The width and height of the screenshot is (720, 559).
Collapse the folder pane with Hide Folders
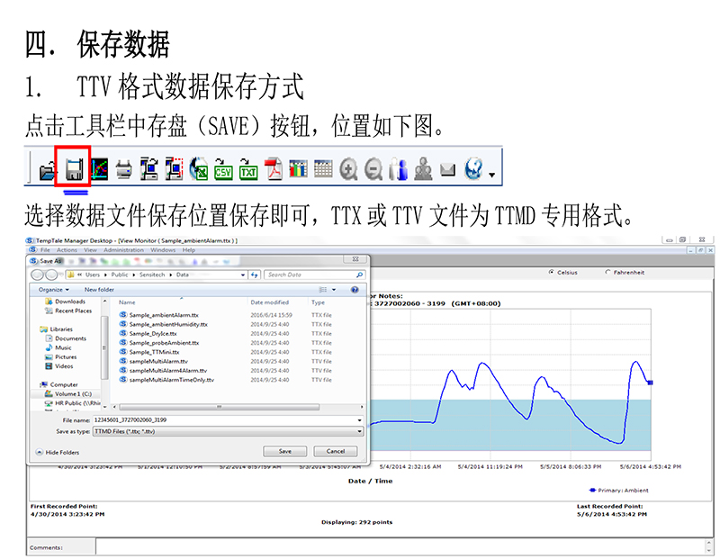coord(58,452)
